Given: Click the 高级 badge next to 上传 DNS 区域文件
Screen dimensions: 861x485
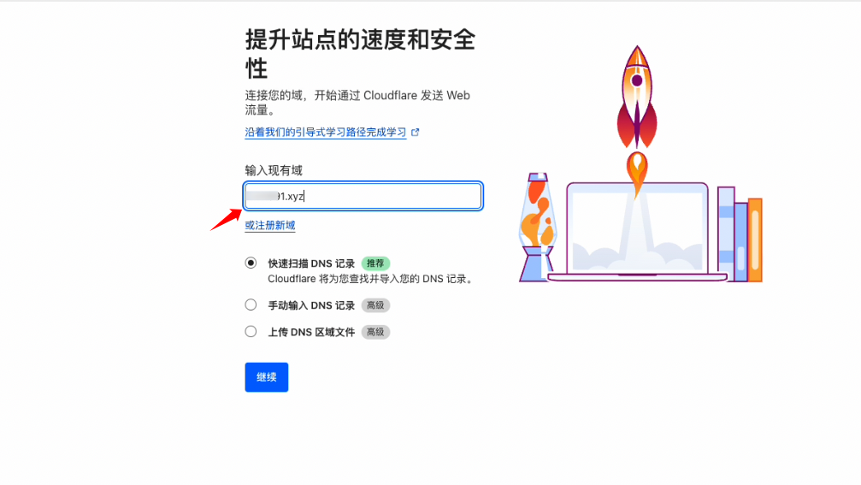Looking at the screenshot, I should 375,332.
